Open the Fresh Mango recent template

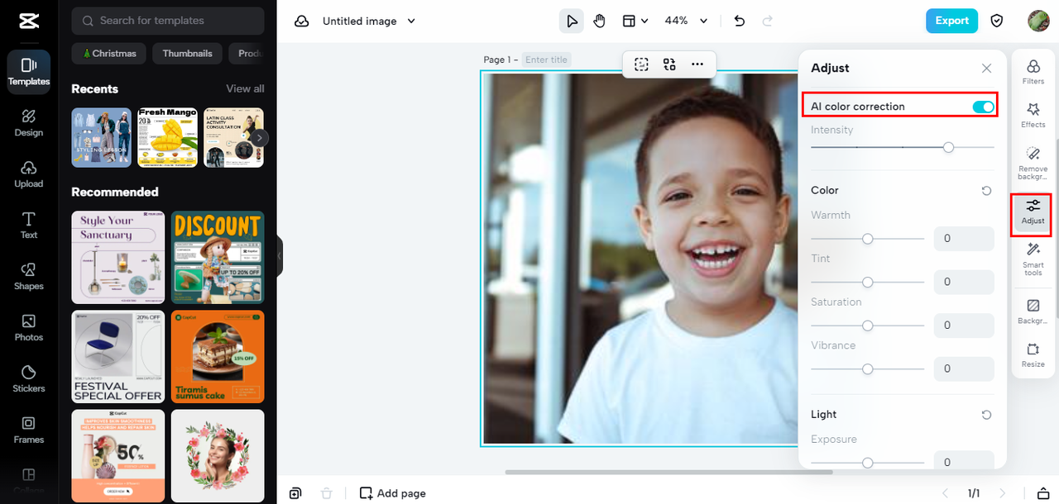pyautogui.click(x=168, y=138)
